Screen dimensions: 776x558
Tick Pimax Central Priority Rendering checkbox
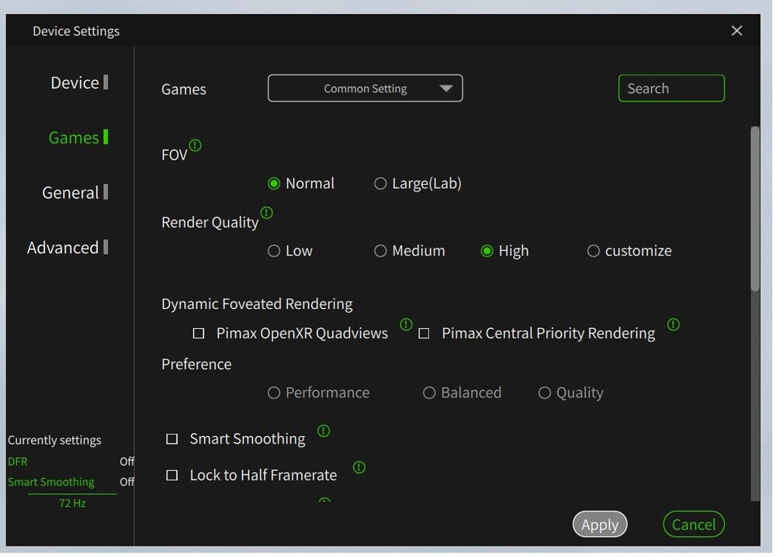[x=424, y=334]
